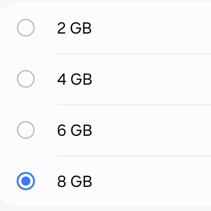Choose the 2 GB option circle
Screen dimensions: 211x211
pos(26,28)
